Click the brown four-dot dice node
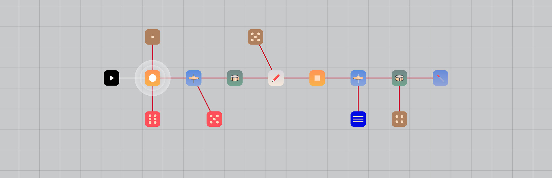This screenshot has height=178, width=552. click(399, 119)
